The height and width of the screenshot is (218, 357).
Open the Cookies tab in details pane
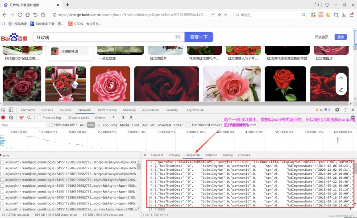pyautogui.click(x=244, y=155)
